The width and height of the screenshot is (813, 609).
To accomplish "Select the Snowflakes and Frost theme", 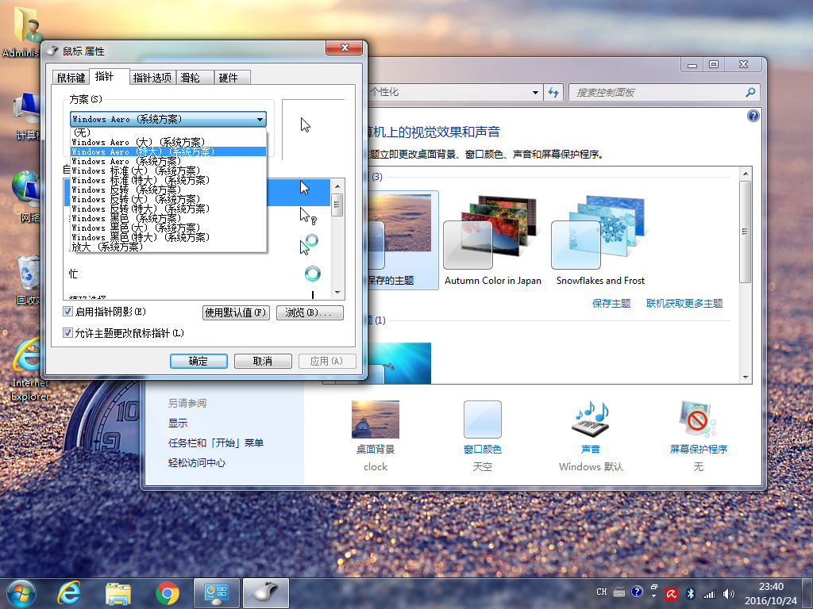I will [600, 240].
